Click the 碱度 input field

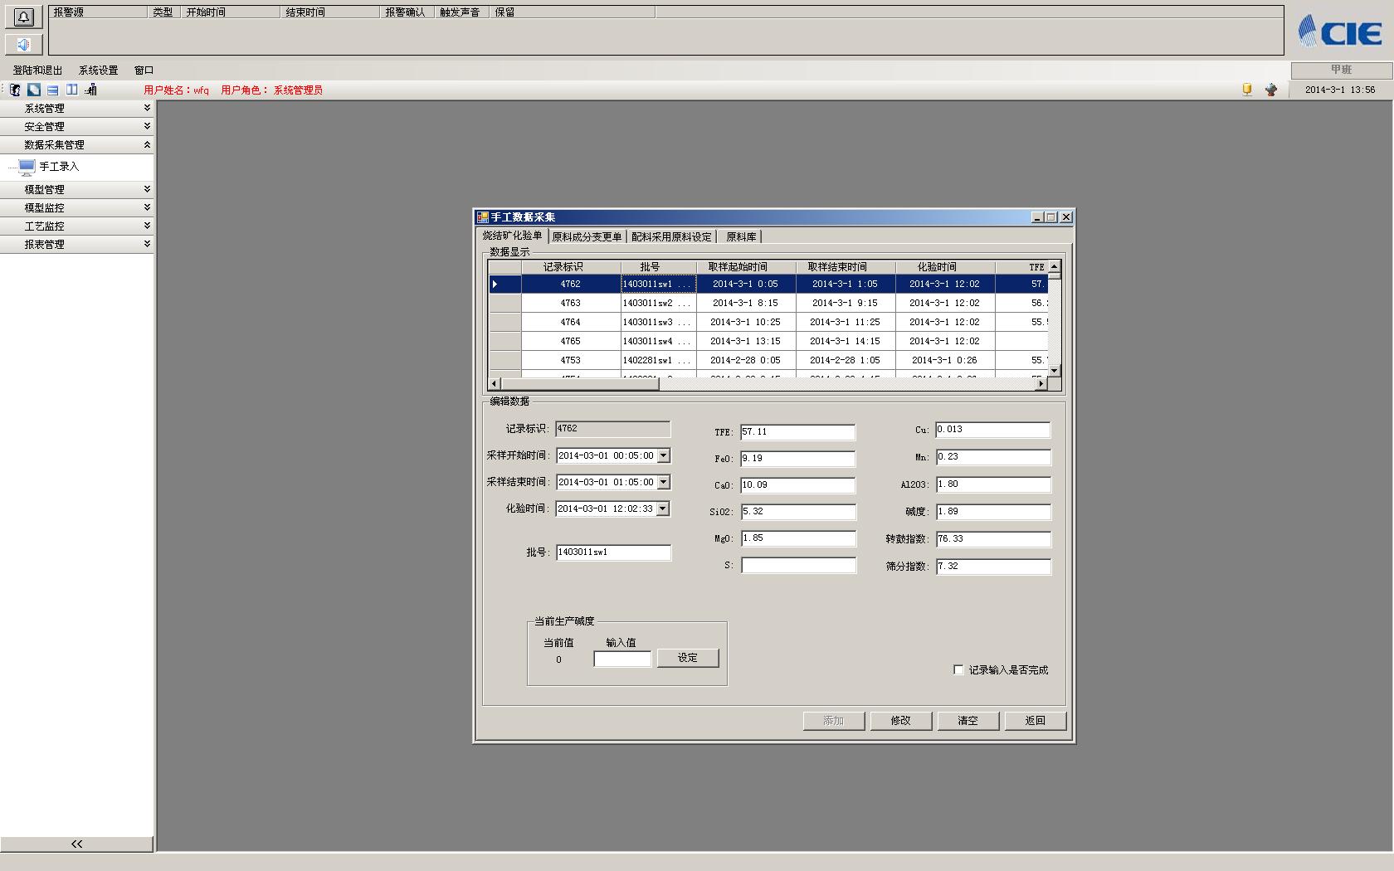[x=993, y=512]
